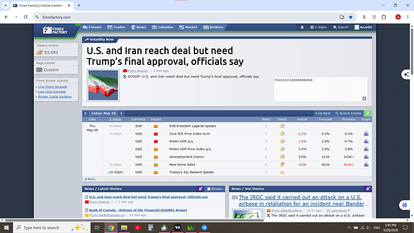
Task: Open graph icon for Unemployment Claims
Action: pos(366,157)
